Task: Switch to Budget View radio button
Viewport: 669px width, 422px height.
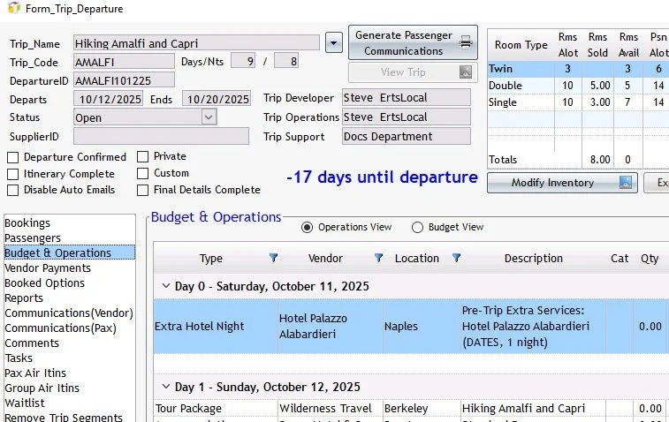Action: tap(417, 227)
